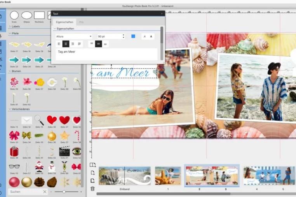The height and width of the screenshot is (197, 296).
Task: Choose the Deko 52 green eye
Action: tap(77, 151)
